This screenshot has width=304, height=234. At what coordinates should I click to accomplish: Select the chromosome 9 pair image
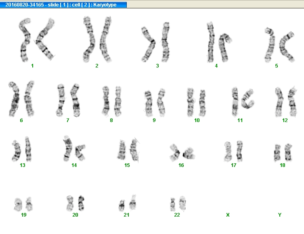click(x=155, y=102)
